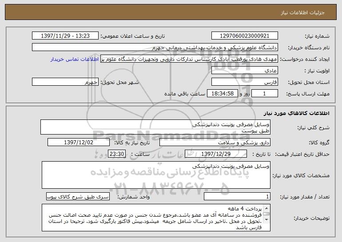
Task: Click the label اولویت نیاز
Action: click(x=317, y=71)
